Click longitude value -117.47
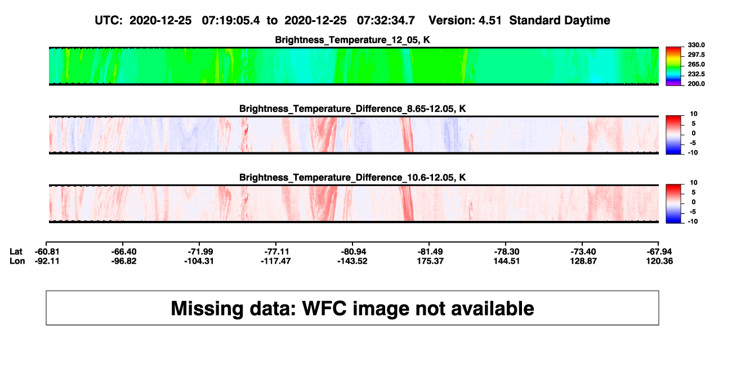The width and height of the screenshot is (732, 375). 276,261
